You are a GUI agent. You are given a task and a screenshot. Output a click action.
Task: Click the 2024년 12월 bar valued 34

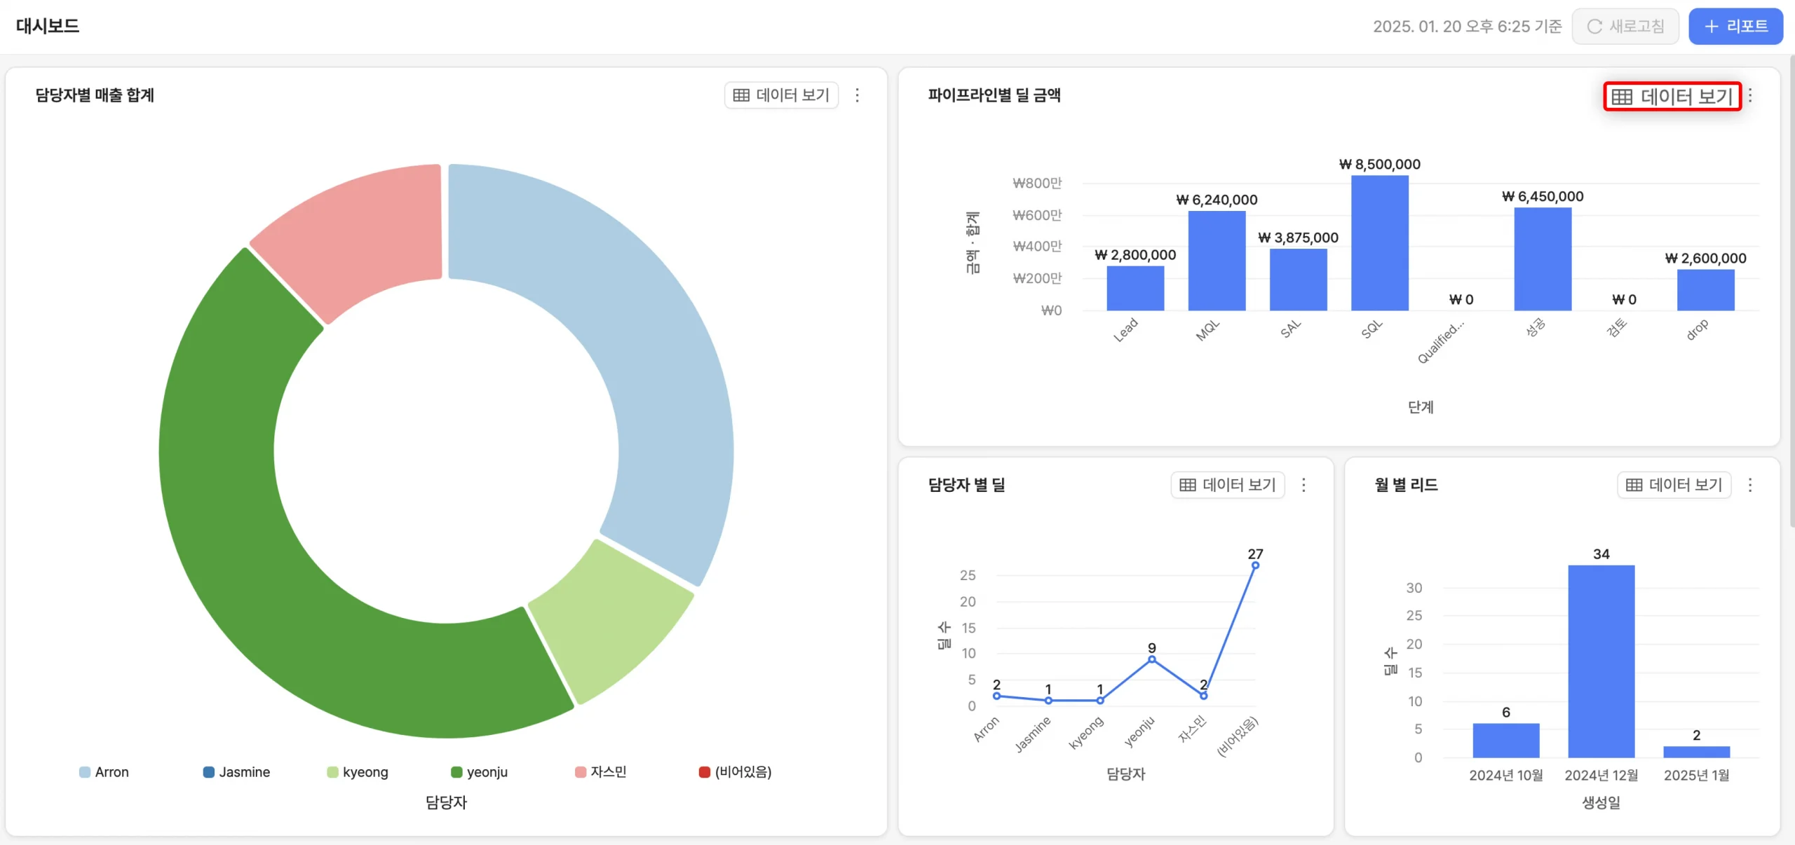[x=1601, y=661]
